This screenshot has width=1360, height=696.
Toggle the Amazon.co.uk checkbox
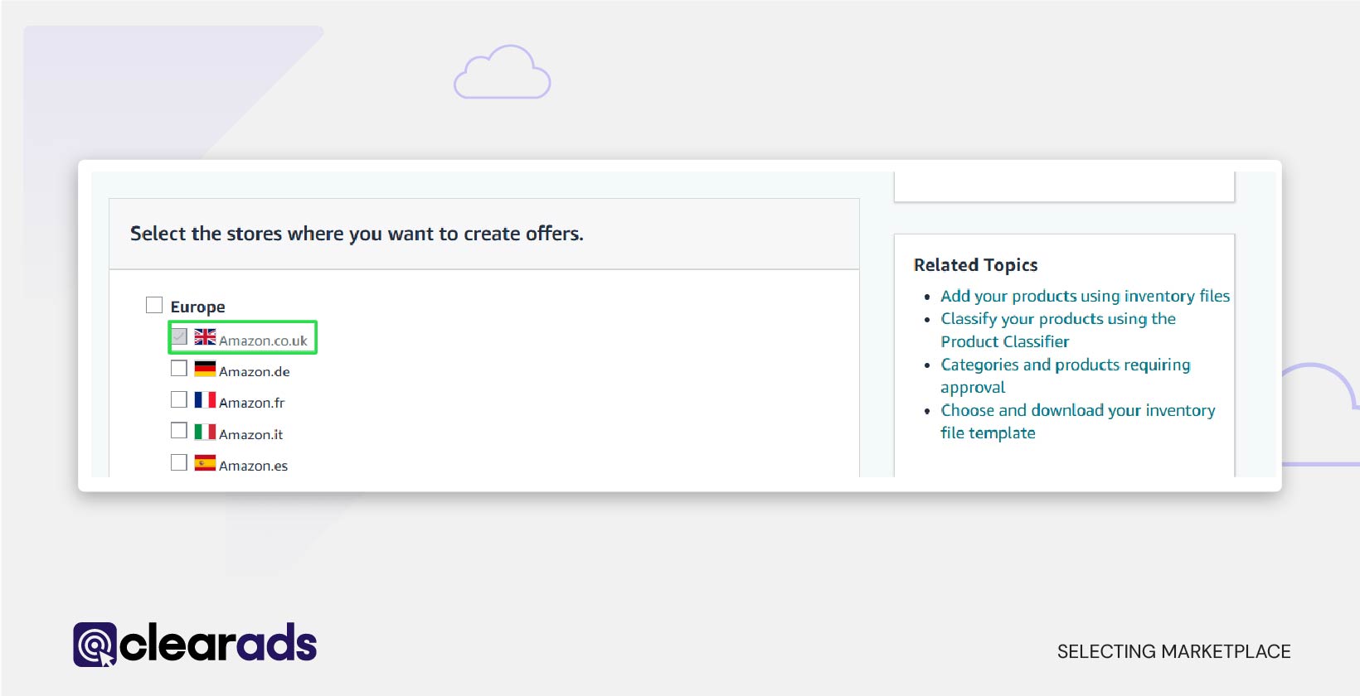[179, 336]
